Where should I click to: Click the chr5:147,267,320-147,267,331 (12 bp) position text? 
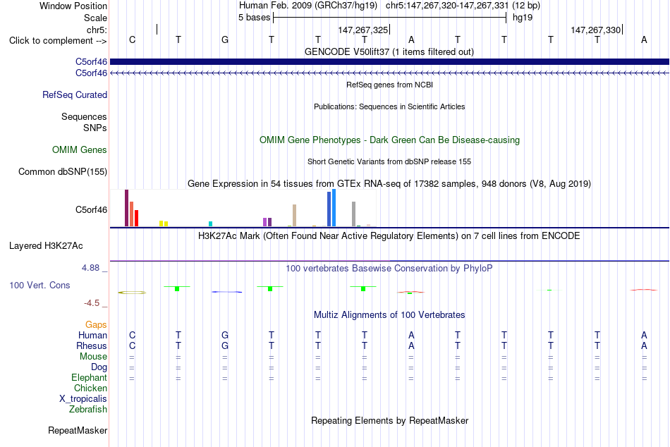(463, 6)
